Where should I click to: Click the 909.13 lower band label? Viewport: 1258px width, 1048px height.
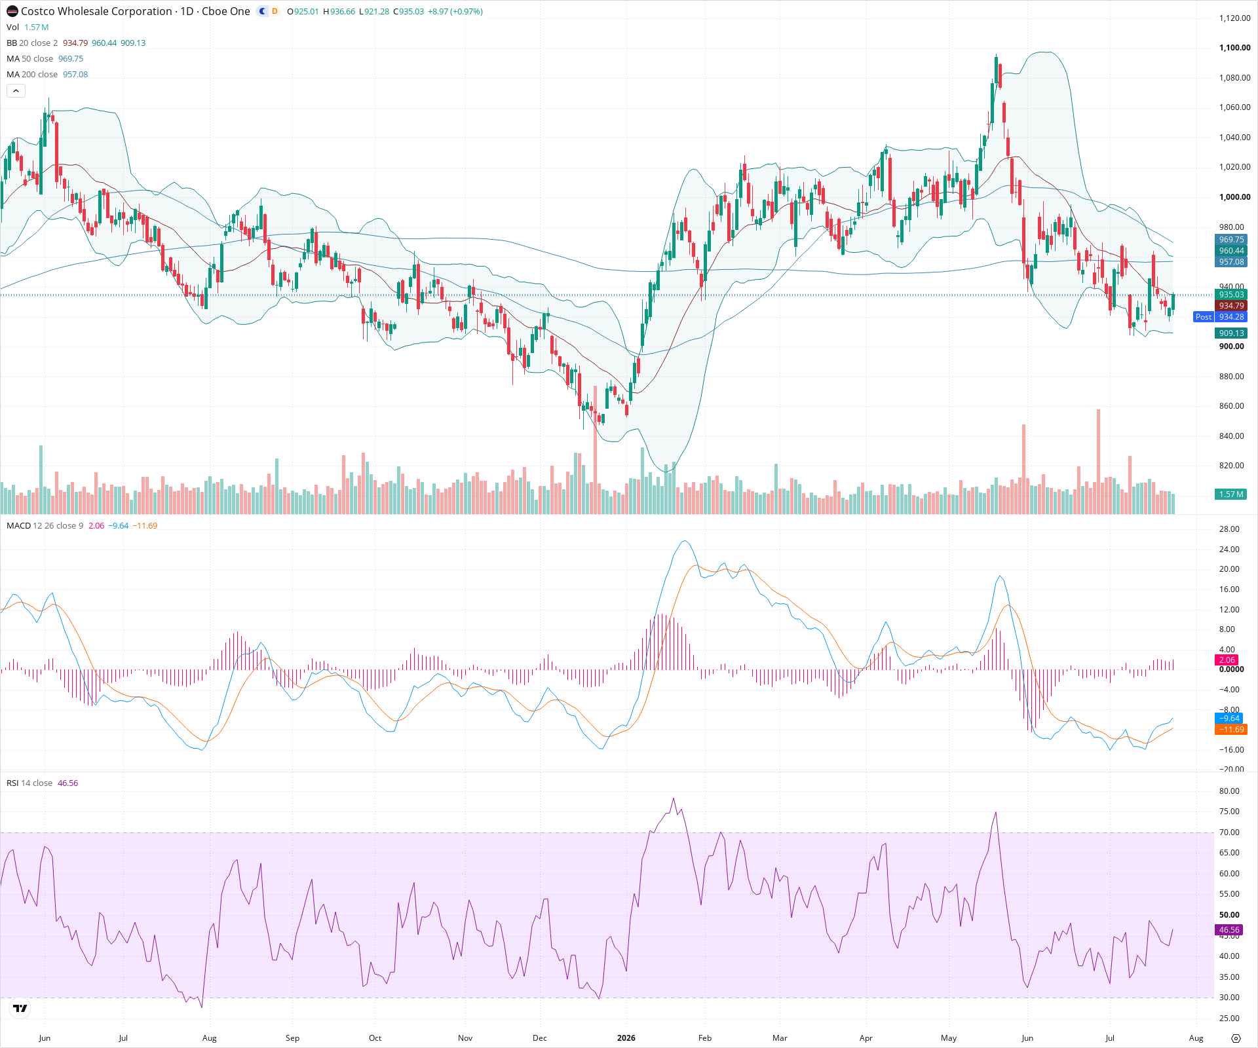click(1231, 333)
